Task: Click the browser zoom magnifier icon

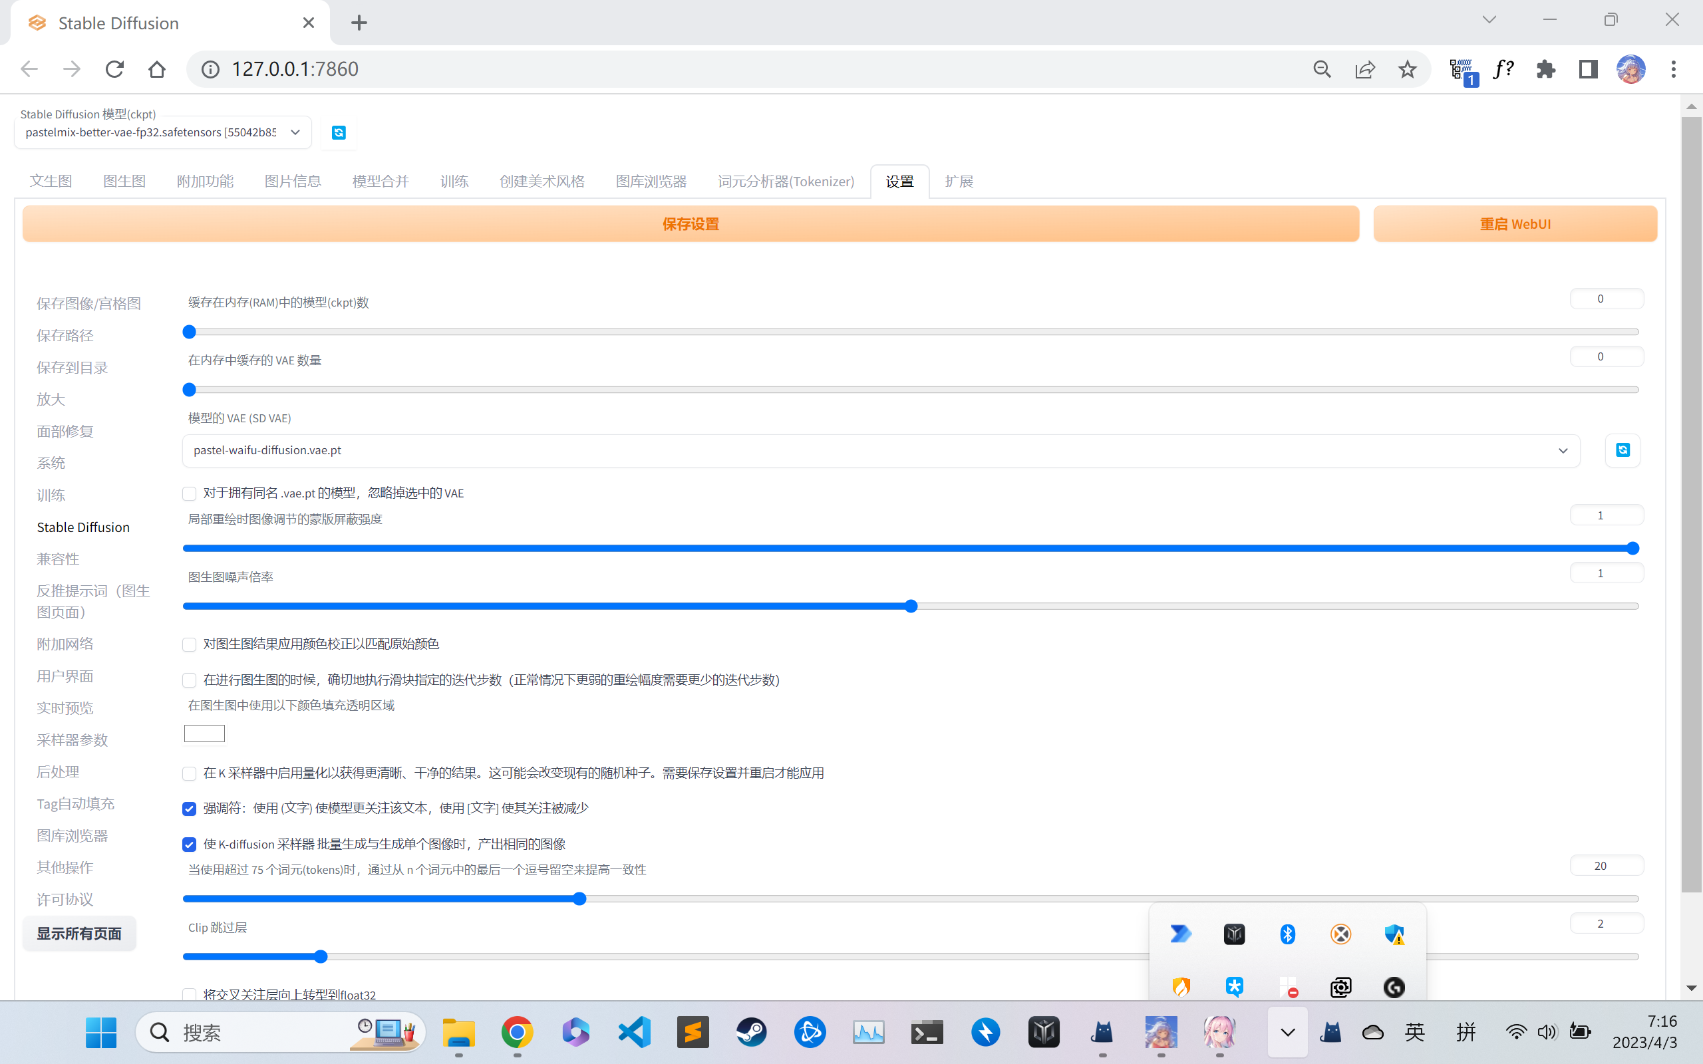Action: pos(1322,69)
